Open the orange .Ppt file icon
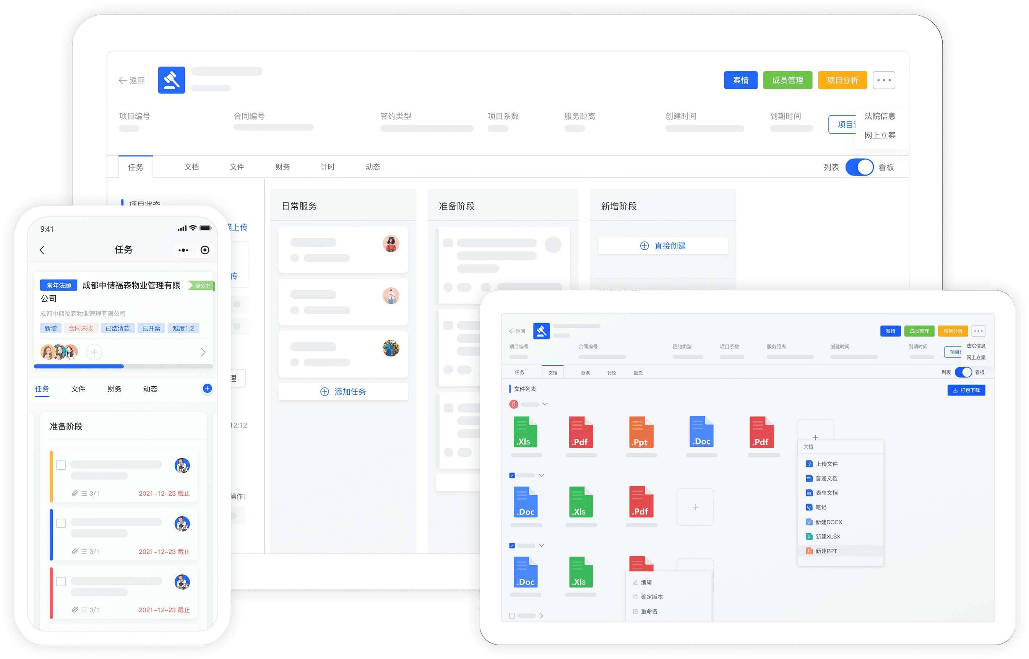 click(x=641, y=432)
